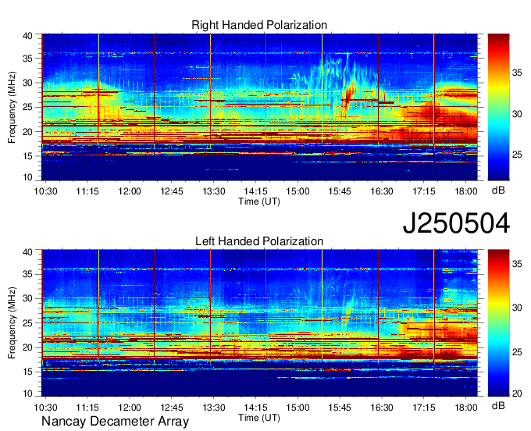Image resolution: width=531 pixels, height=431 pixels.
Task: Click the Right Handed plot colorbar
Action: pos(498,107)
